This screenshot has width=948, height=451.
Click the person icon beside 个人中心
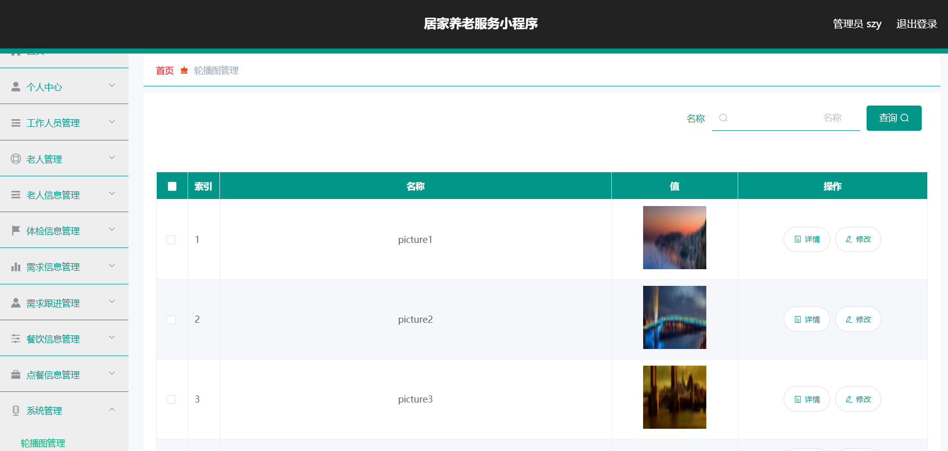point(16,87)
